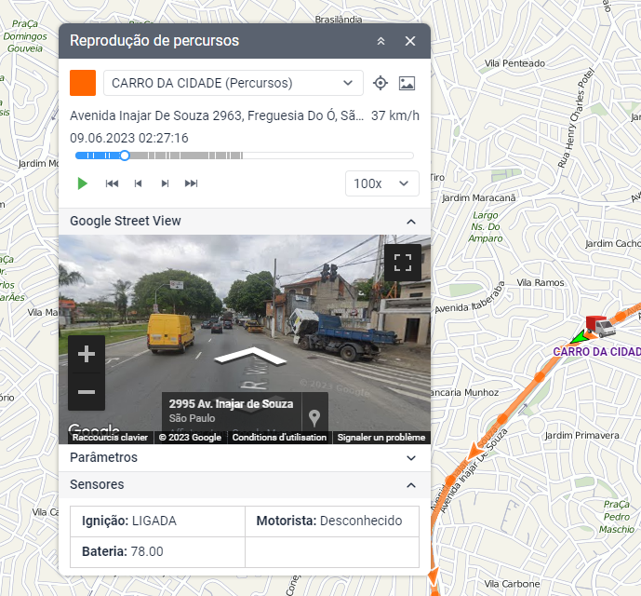Zoom out on Street View
The image size is (641, 596).
coord(87,392)
